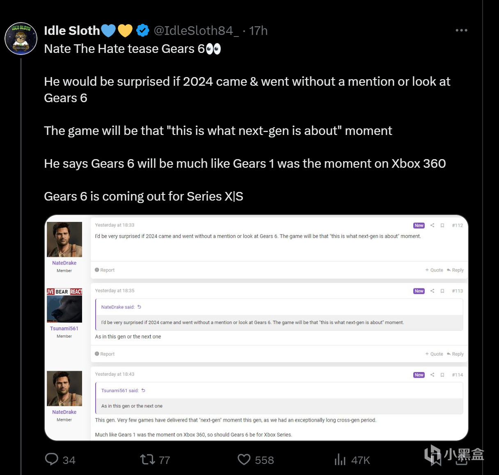Click the blue verified checkmark badge
The width and height of the screenshot is (499, 475).
coord(142,30)
